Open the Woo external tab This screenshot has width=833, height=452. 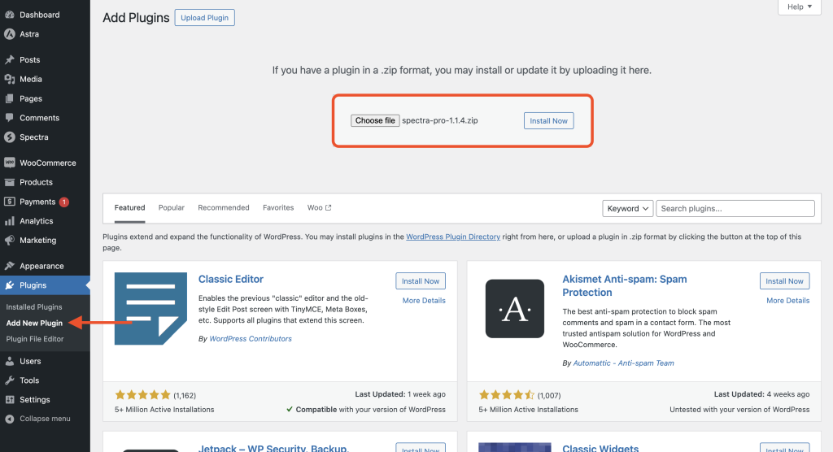[319, 207]
